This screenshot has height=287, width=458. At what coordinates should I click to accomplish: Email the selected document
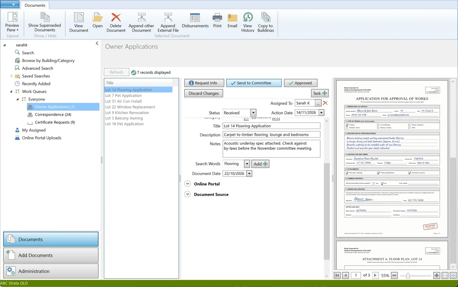232,20
